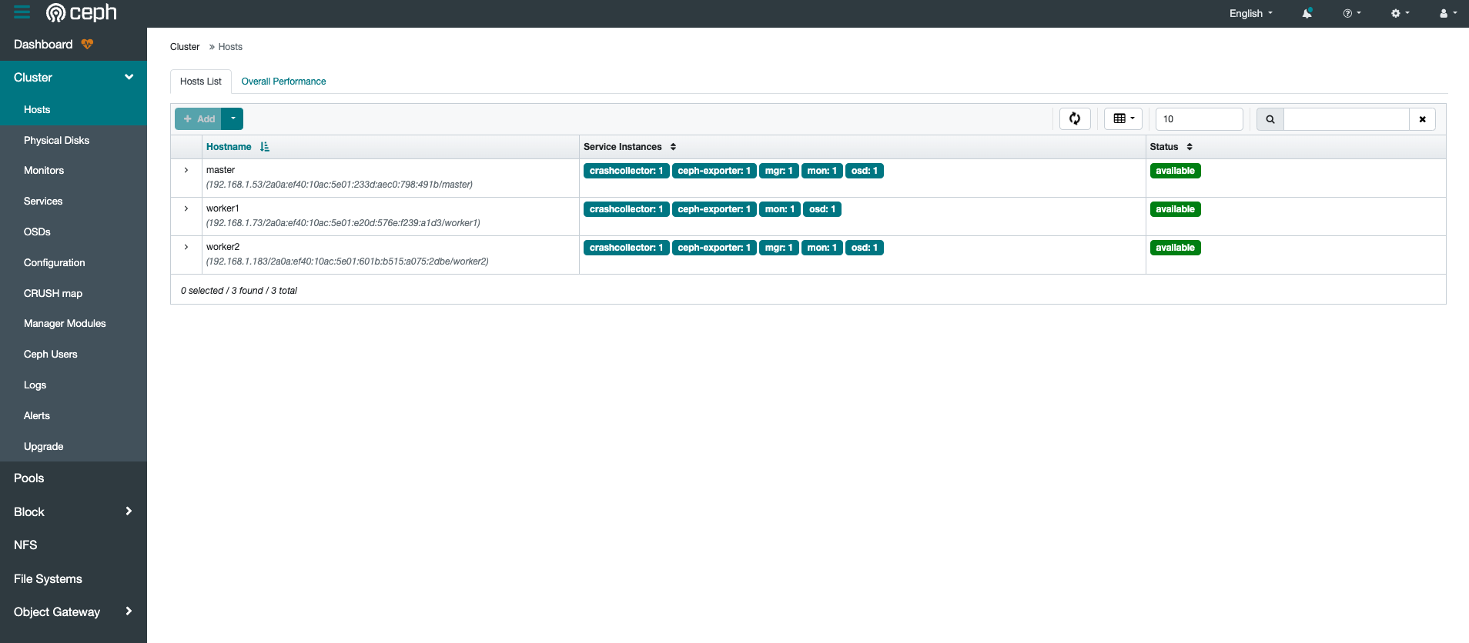Sort by Hostname column
The width and height of the screenshot is (1469, 643).
tap(229, 147)
